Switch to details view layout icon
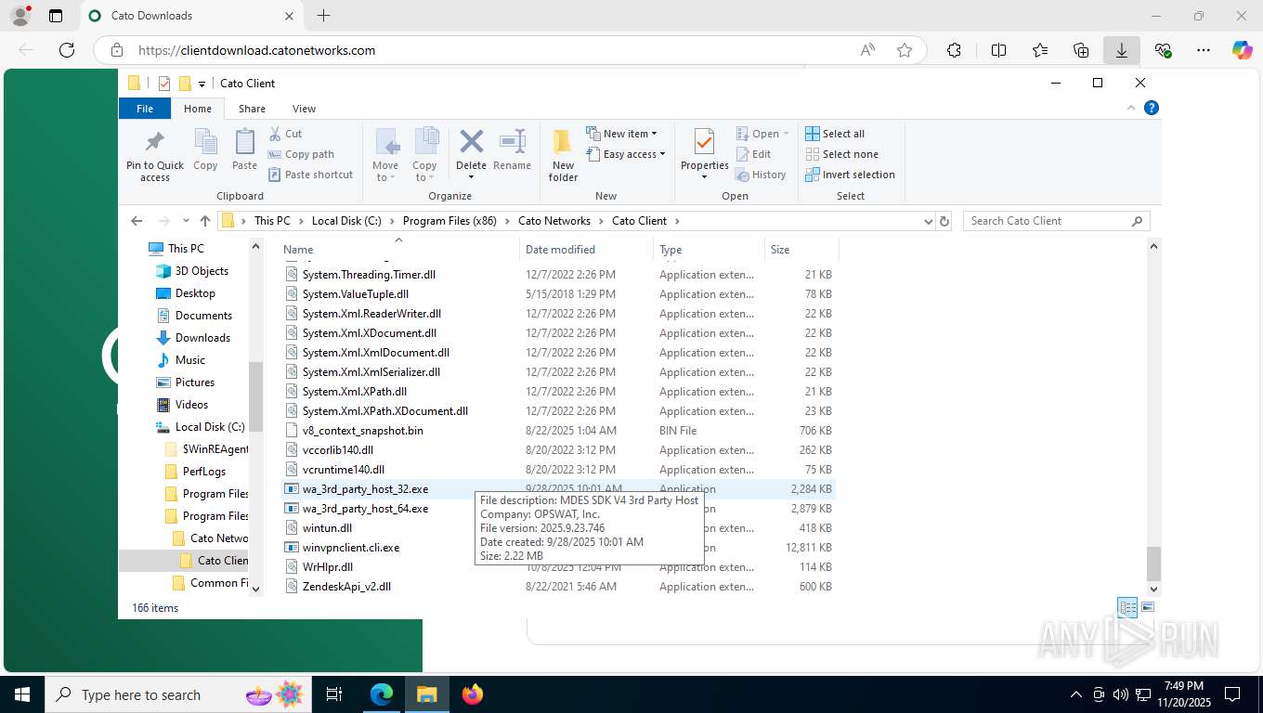1263x713 pixels. (1127, 608)
